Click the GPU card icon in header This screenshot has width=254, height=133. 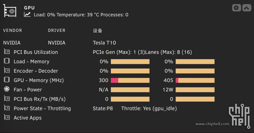click(x=10, y=11)
